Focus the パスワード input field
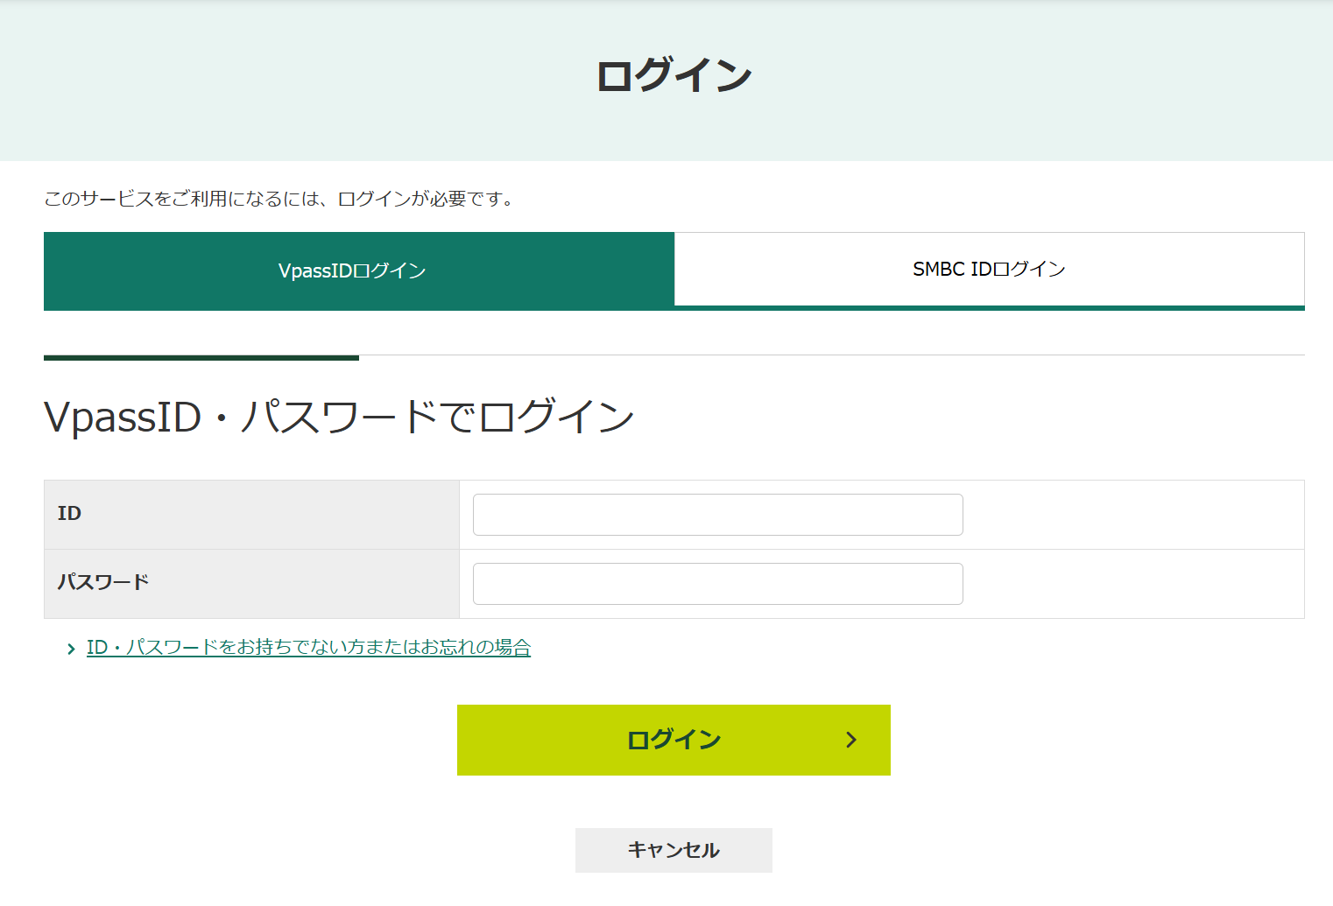Image resolution: width=1333 pixels, height=906 pixels. tap(717, 584)
